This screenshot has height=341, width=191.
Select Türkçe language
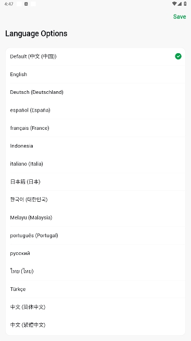(x=96, y=289)
